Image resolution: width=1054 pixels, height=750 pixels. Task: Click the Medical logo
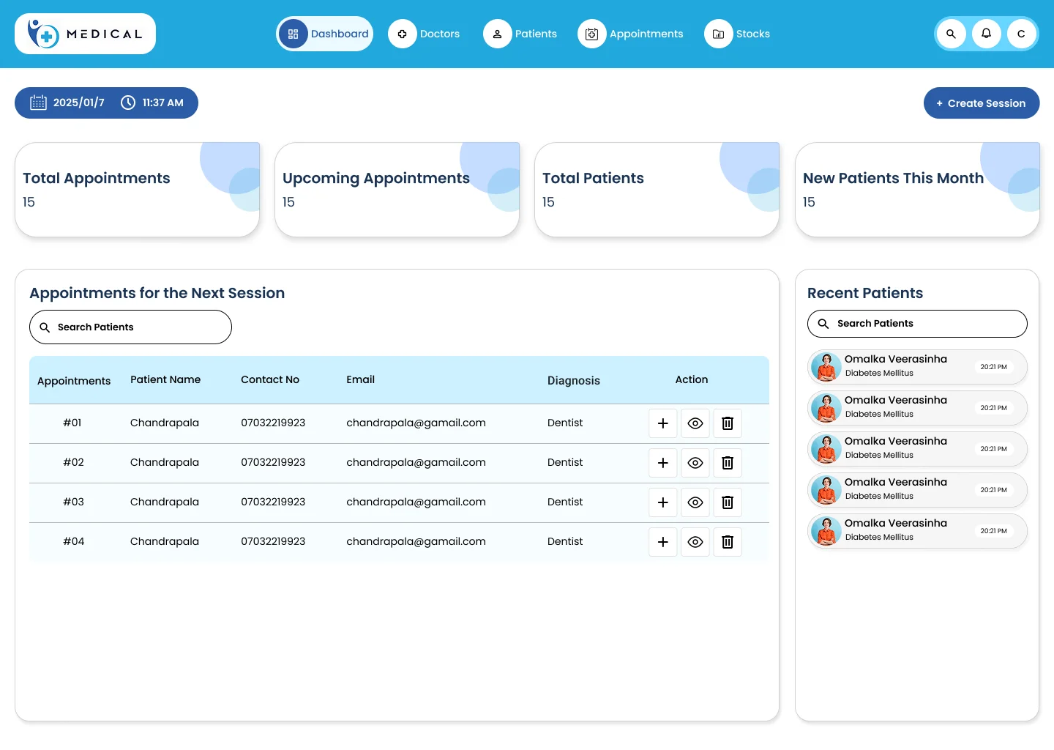(x=85, y=34)
